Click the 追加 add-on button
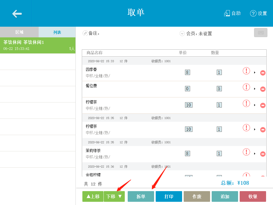The width and height of the screenshot is (273, 205). tap(225, 196)
